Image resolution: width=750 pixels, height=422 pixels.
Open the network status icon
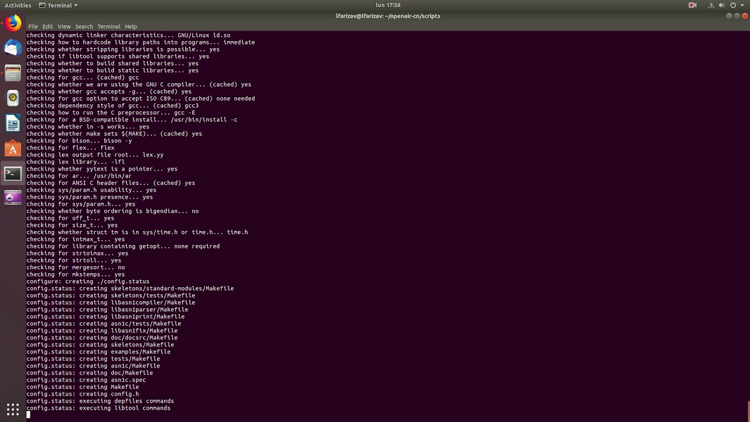coord(711,5)
